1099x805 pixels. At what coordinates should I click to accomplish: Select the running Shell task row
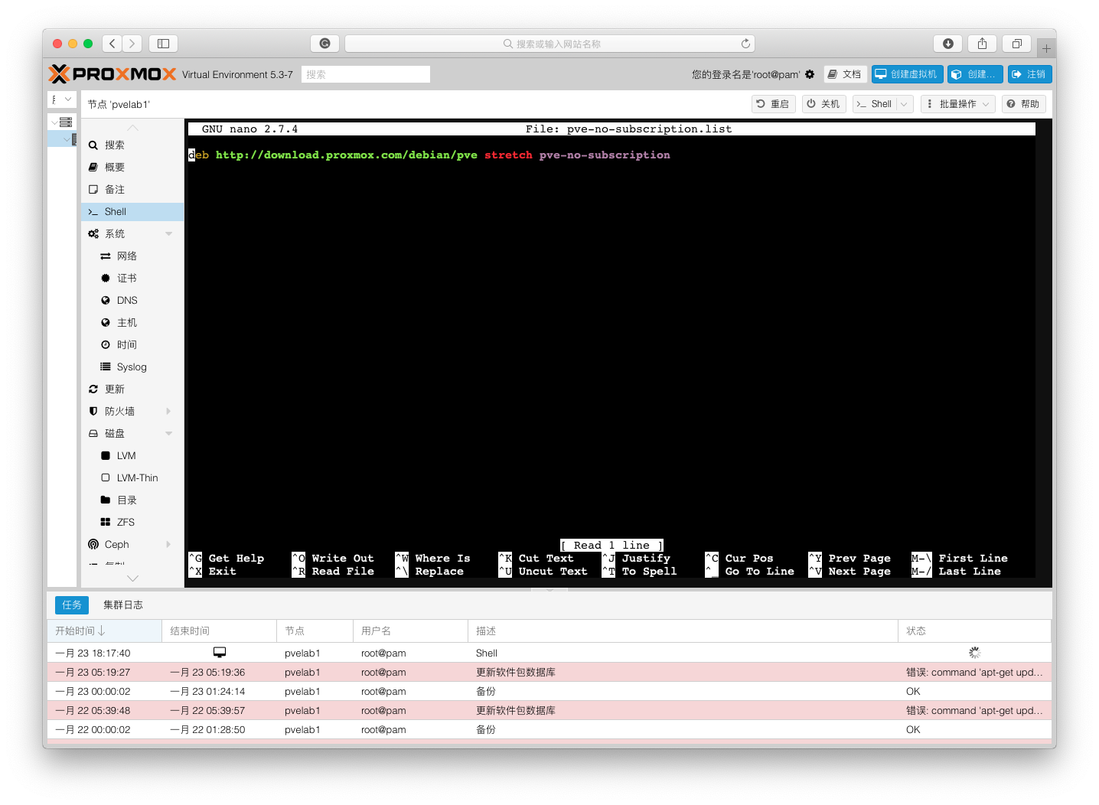[x=549, y=653]
